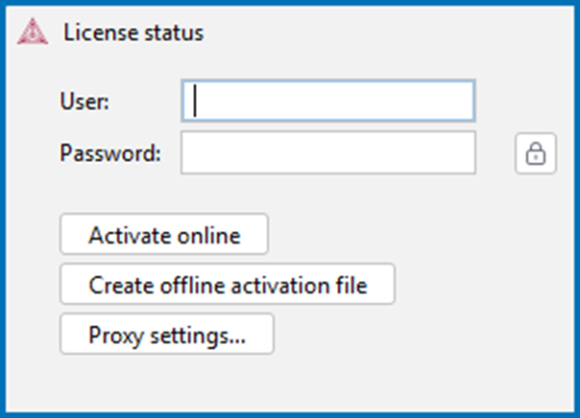Image resolution: width=580 pixels, height=418 pixels.
Task: Click the Password: label
Action: coord(110,152)
